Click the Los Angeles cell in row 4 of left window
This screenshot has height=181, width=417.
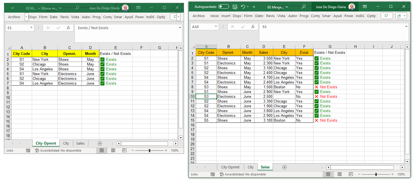pos(45,69)
